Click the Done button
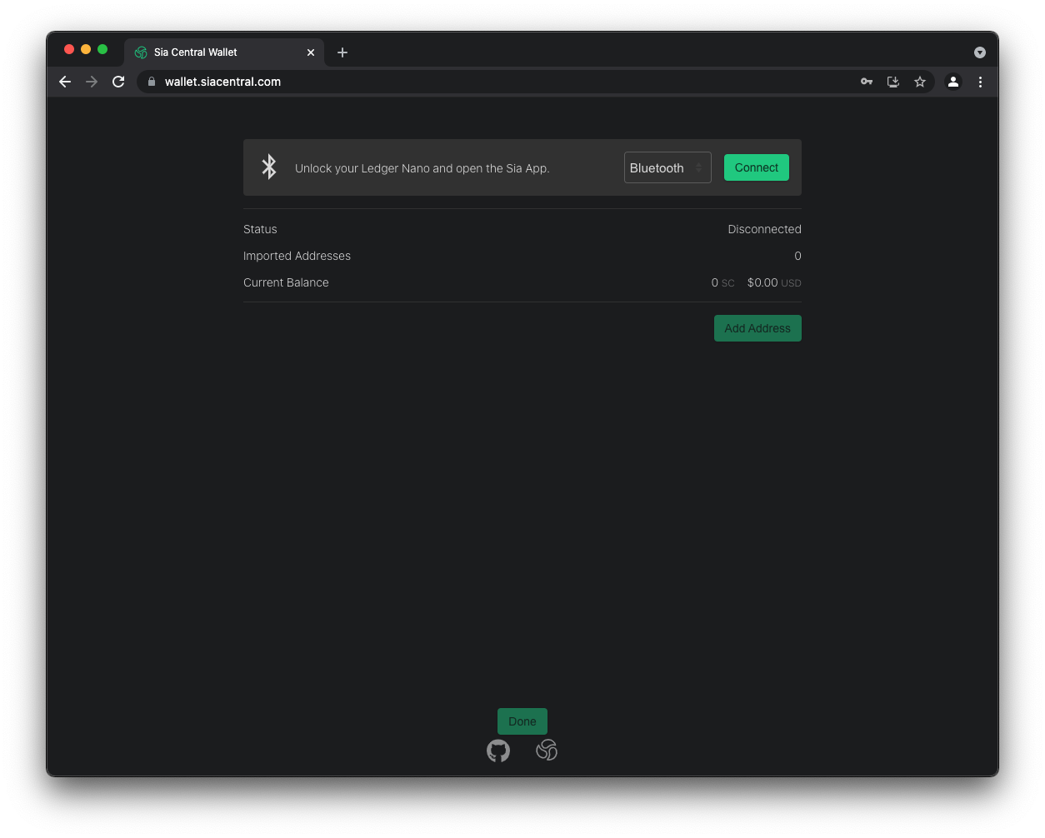This screenshot has width=1045, height=838. 522,721
